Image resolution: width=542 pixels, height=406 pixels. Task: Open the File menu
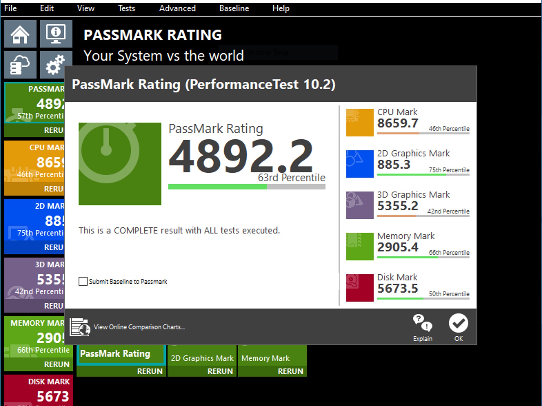10,8
